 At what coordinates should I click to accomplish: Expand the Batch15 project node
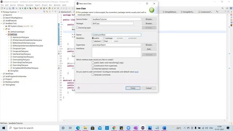1,15
